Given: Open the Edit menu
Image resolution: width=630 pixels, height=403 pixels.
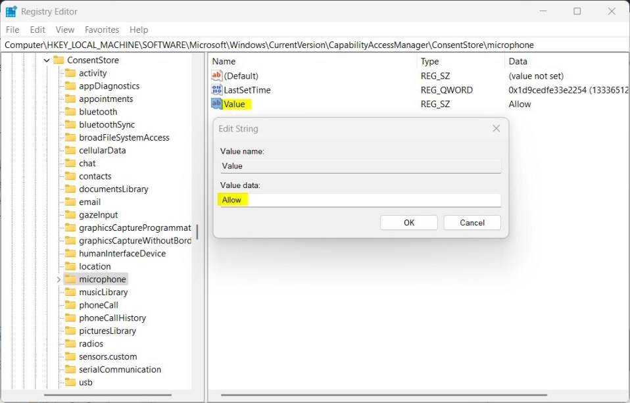Looking at the screenshot, I should pyautogui.click(x=37, y=30).
